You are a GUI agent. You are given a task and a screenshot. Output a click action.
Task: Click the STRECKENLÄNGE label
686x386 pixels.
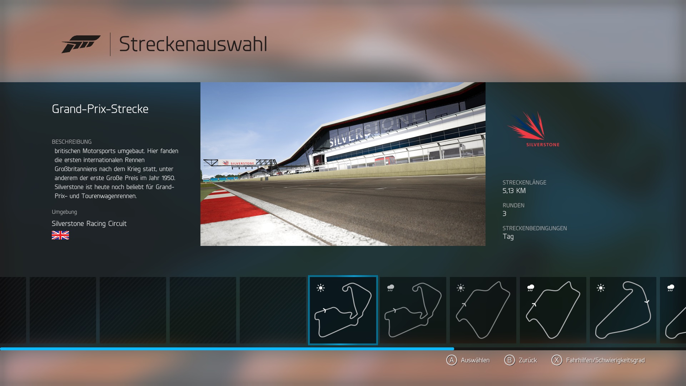point(525,183)
